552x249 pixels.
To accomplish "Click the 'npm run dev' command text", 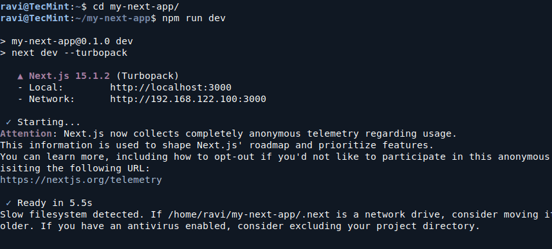I will [194, 18].
